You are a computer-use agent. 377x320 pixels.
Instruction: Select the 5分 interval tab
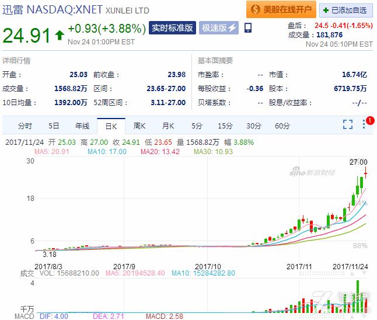pos(197,126)
